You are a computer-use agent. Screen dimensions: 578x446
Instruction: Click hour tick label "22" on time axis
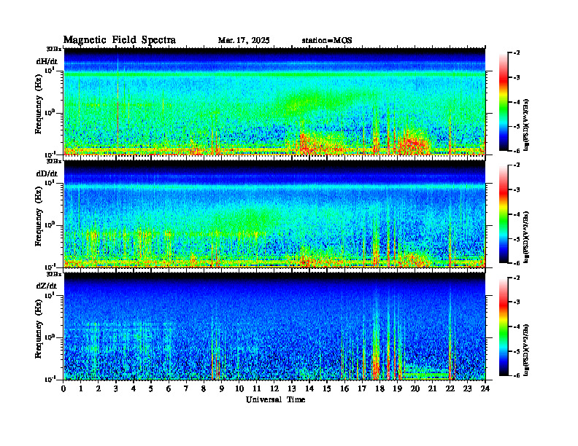[x=450, y=388]
